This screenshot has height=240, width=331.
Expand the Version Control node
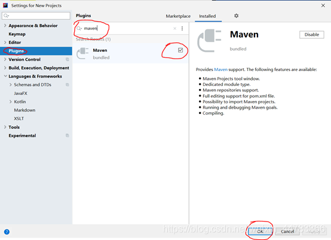point(5,60)
